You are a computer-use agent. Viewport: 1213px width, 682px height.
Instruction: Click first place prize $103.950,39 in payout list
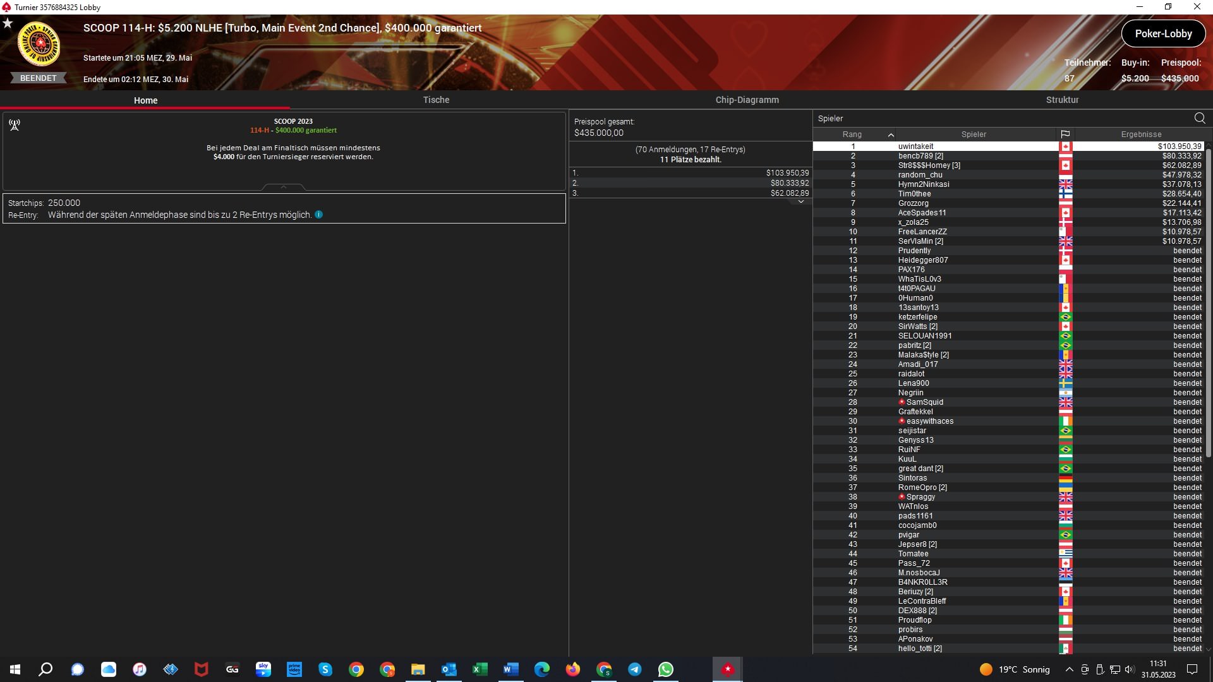787,172
